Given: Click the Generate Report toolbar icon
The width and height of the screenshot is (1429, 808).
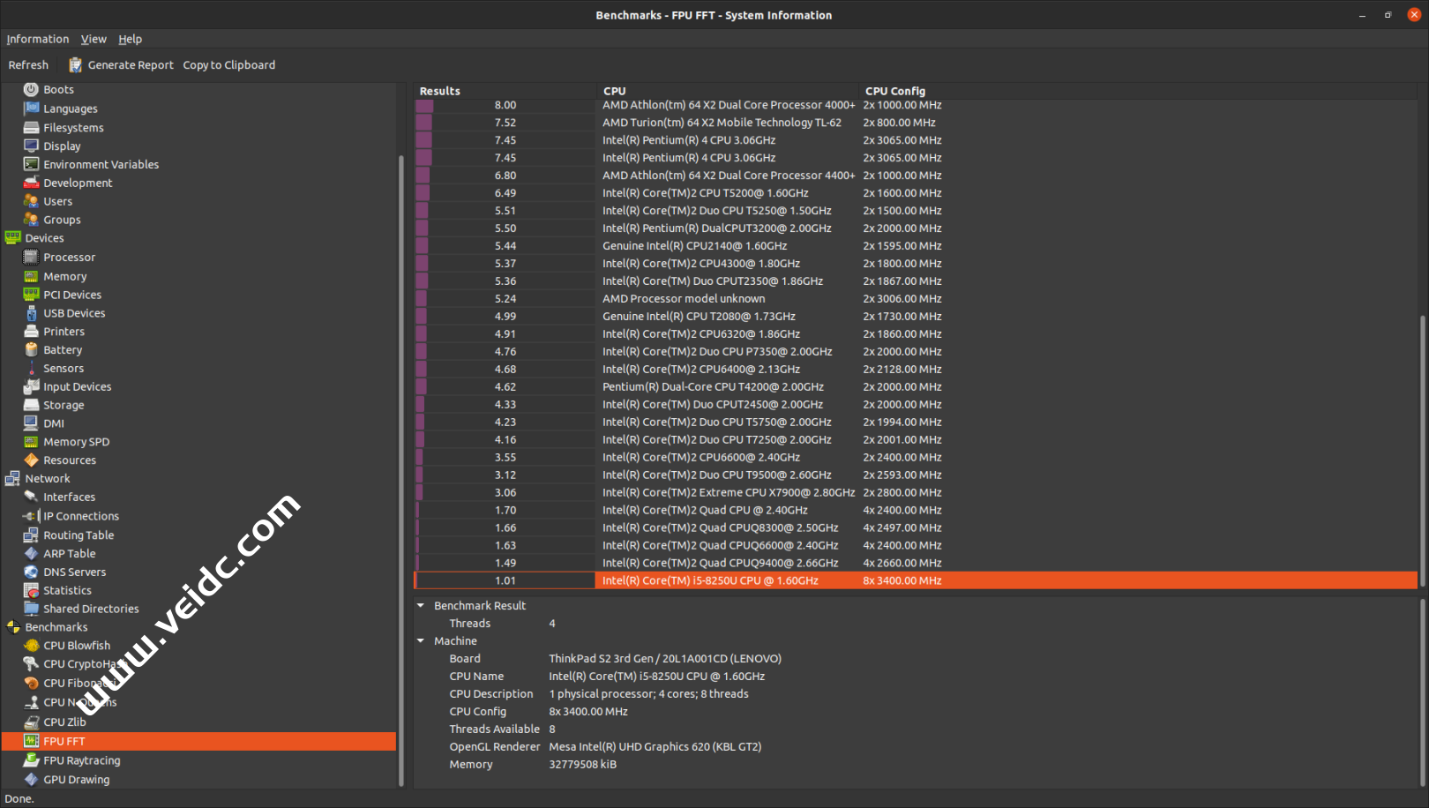Looking at the screenshot, I should [x=75, y=65].
